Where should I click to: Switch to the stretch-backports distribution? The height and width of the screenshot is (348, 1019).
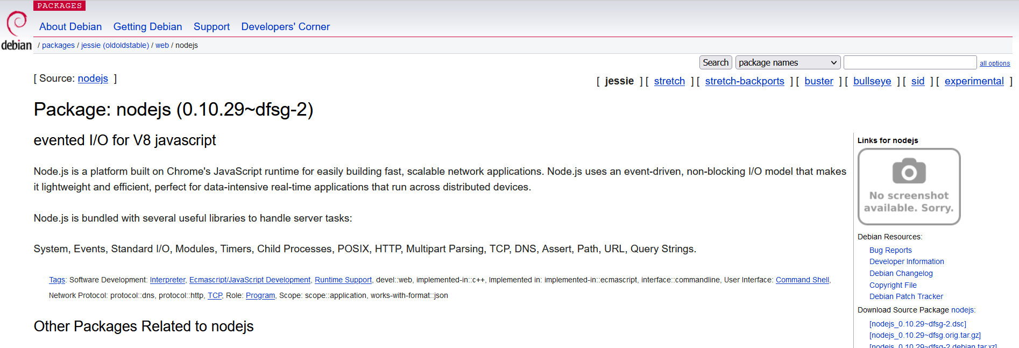[745, 81]
